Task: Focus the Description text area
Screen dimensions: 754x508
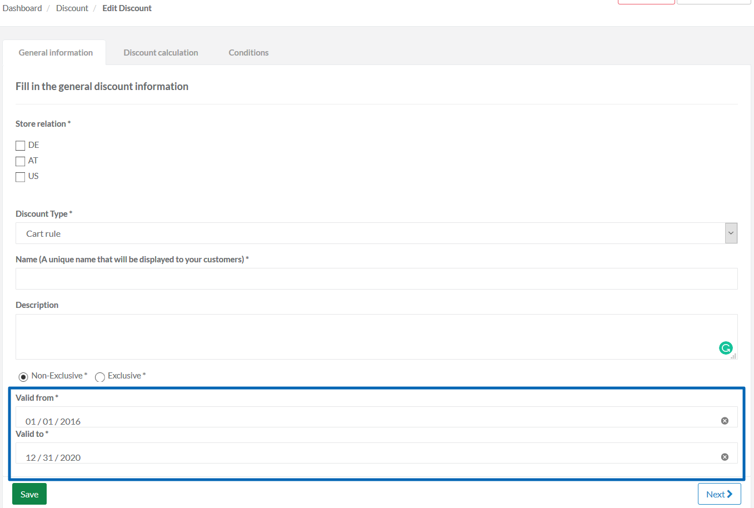Action: [x=376, y=337]
